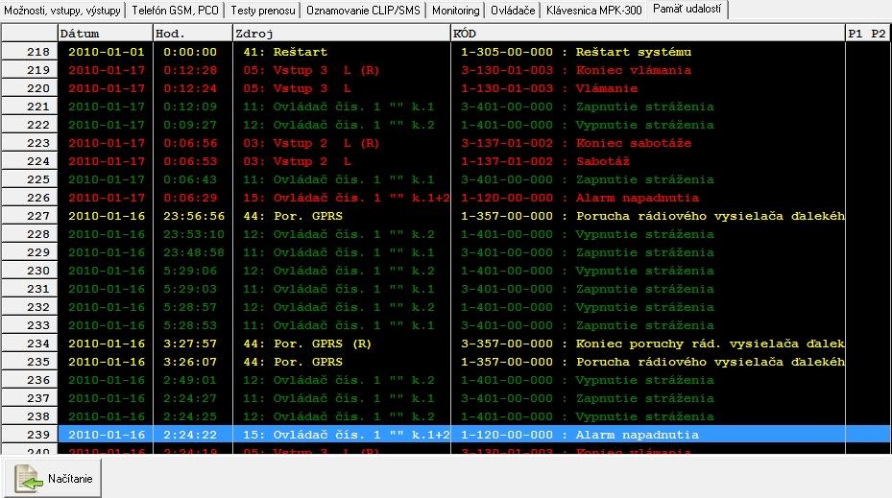The height and width of the screenshot is (498, 892).
Task: Select row header 239
Action: click(30, 434)
